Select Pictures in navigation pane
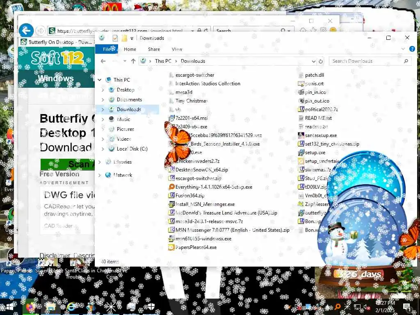Image resolution: width=420 pixels, height=315 pixels. [x=125, y=129]
